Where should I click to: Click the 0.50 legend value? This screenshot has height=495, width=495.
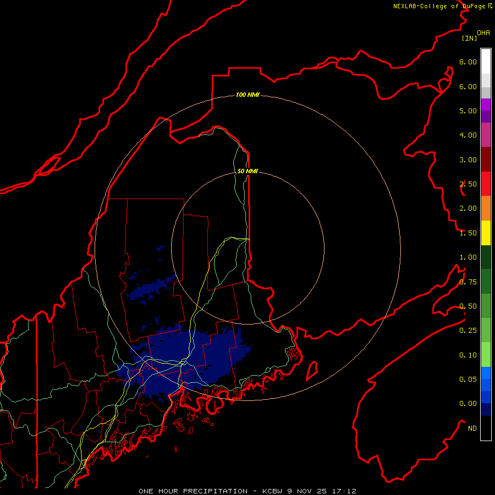click(x=468, y=306)
